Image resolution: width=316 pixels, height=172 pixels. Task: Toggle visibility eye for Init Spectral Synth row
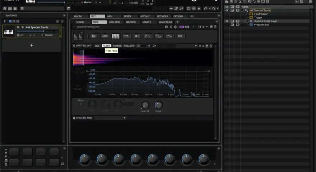click(x=227, y=10)
